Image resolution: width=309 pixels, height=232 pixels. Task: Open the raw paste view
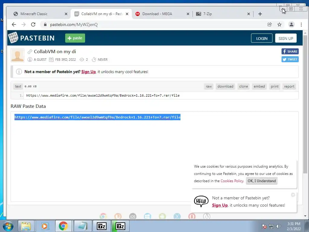(x=209, y=86)
